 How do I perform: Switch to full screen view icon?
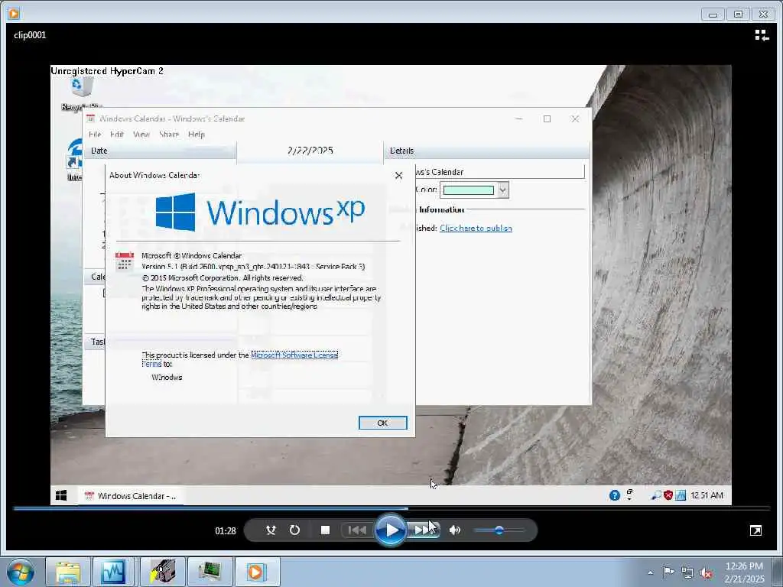point(756,530)
